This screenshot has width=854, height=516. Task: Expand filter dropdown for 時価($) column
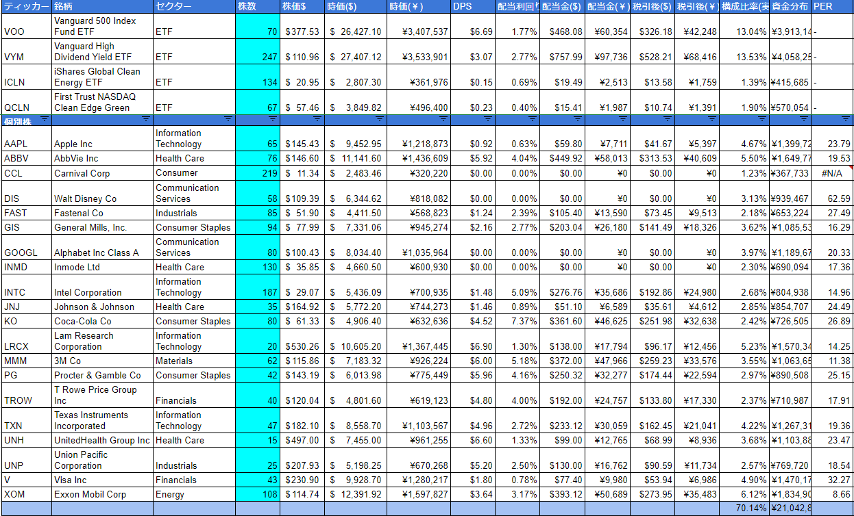(379, 119)
